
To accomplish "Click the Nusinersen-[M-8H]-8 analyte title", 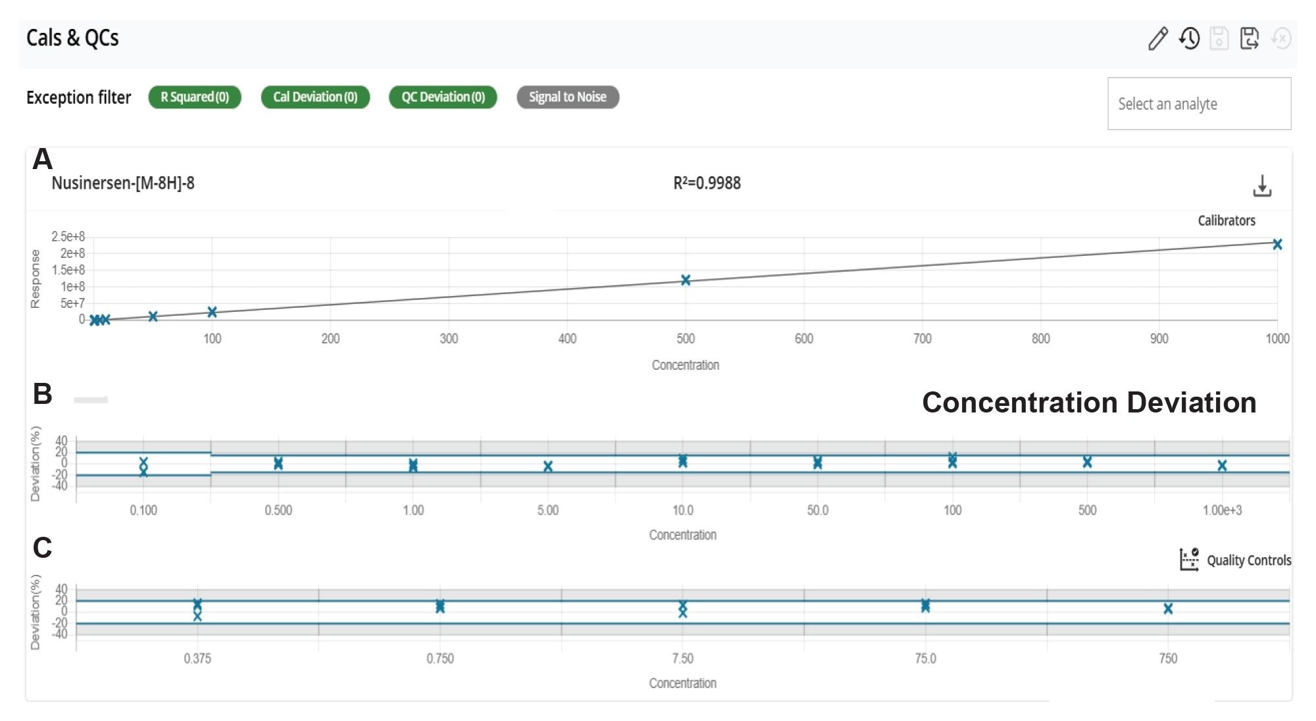I will tap(123, 183).
